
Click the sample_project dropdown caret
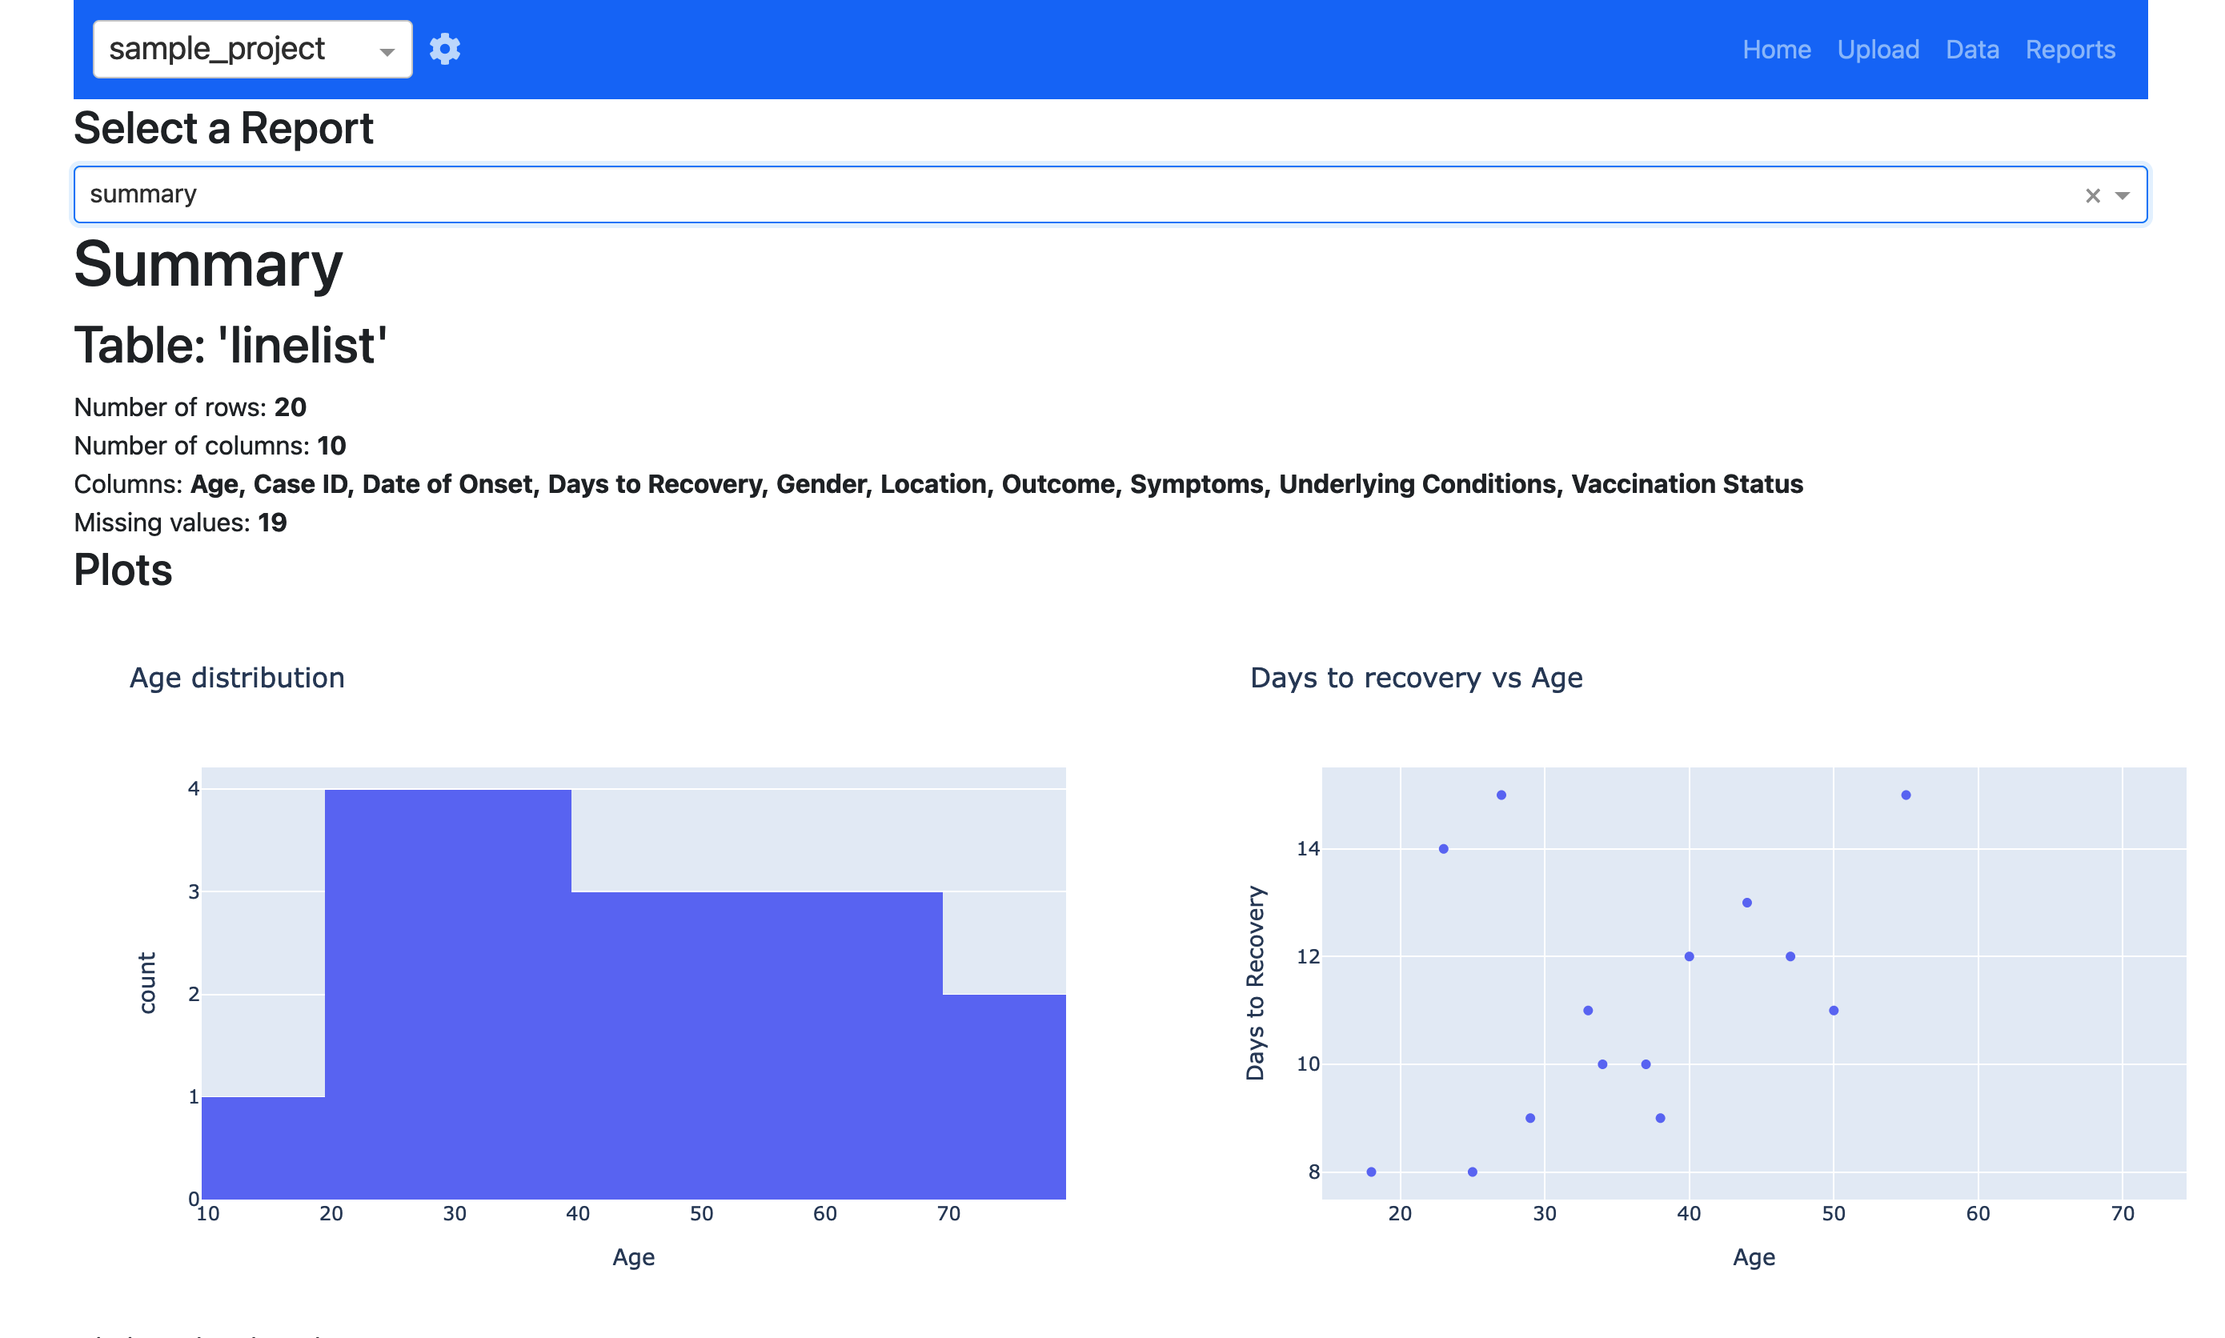(x=387, y=52)
